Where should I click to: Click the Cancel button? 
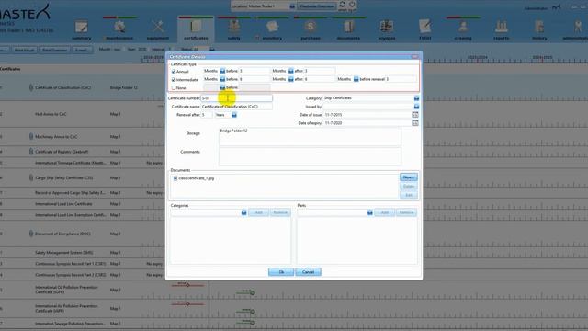click(309, 272)
